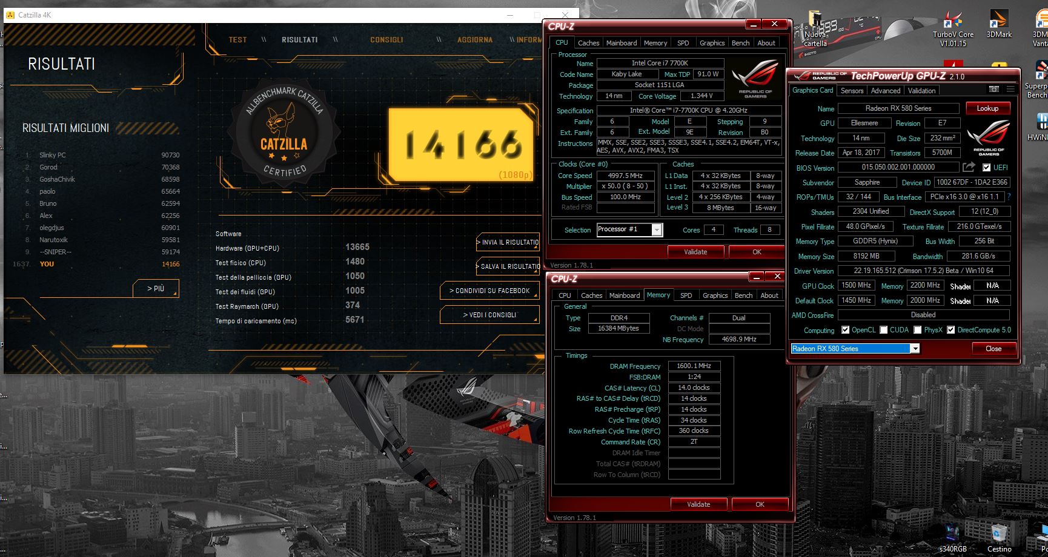Screen dimensions: 1048x557
Task: Open the About tab in upper CPU-Z
Action: point(766,43)
